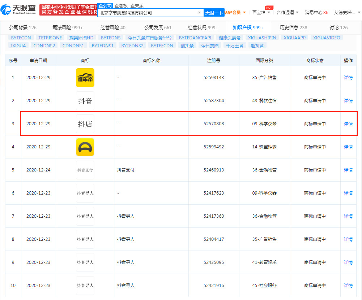Click the 09-科学仪器 cell in row 3
The width and height of the screenshot is (362, 300).
coord(264,124)
